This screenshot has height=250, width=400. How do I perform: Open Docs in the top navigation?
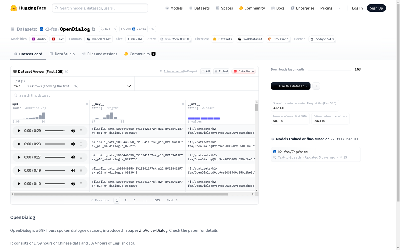pyautogui.click(x=277, y=8)
